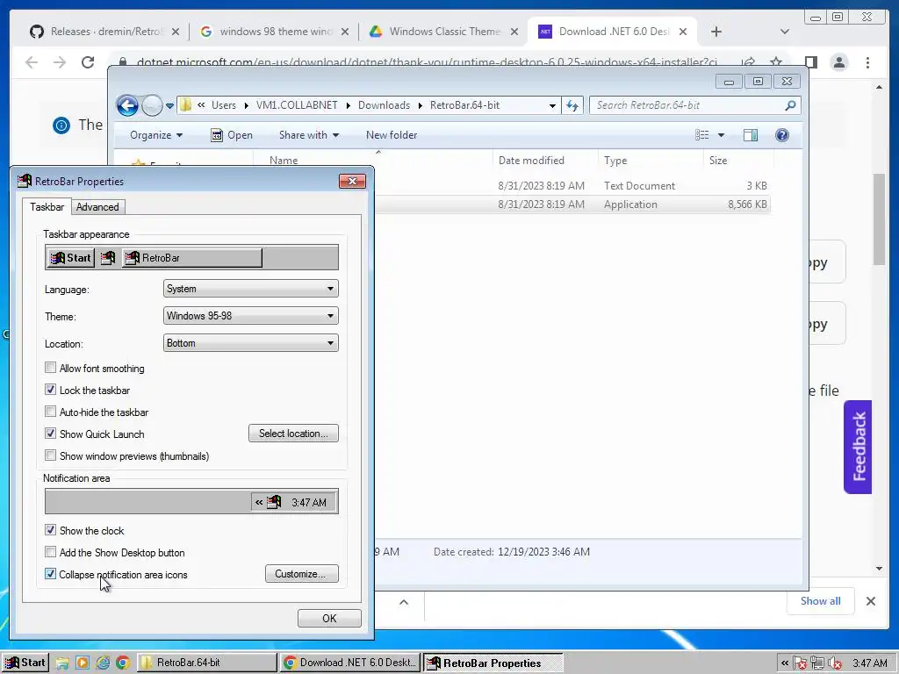Switch to the Releases dremin/RetroBar tab
Image resolution: width=899 pixels, height=674 pixels.
tap(105, 32)
